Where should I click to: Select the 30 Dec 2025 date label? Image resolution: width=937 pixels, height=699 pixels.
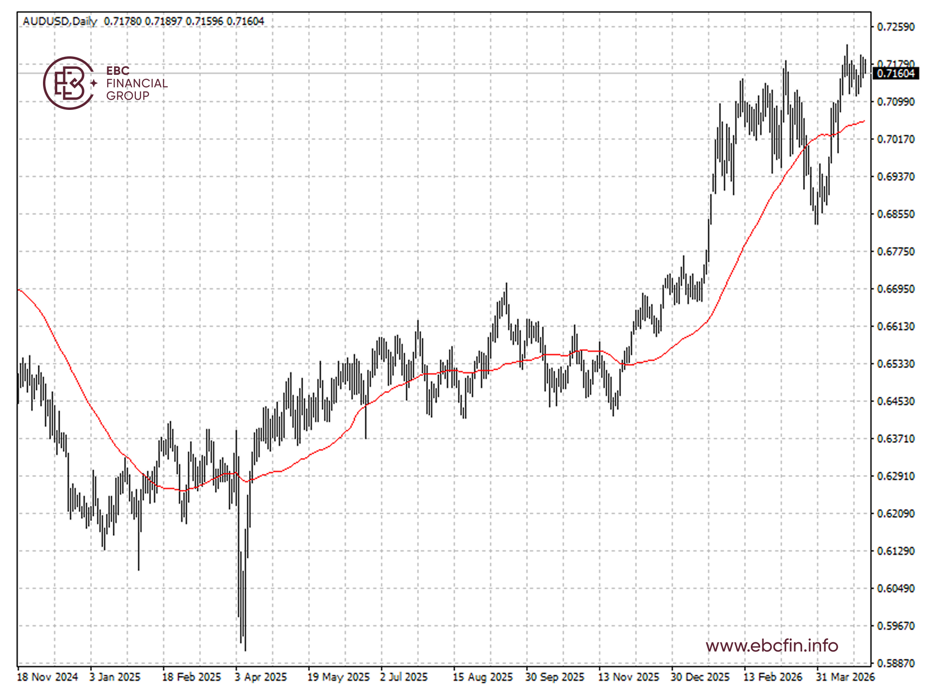[700, 677]
